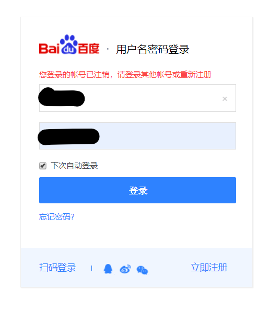The width and height of the screenshot is (270, 311).
Task: Click the red 百度 characters in the logo
Action: [89, 49]
